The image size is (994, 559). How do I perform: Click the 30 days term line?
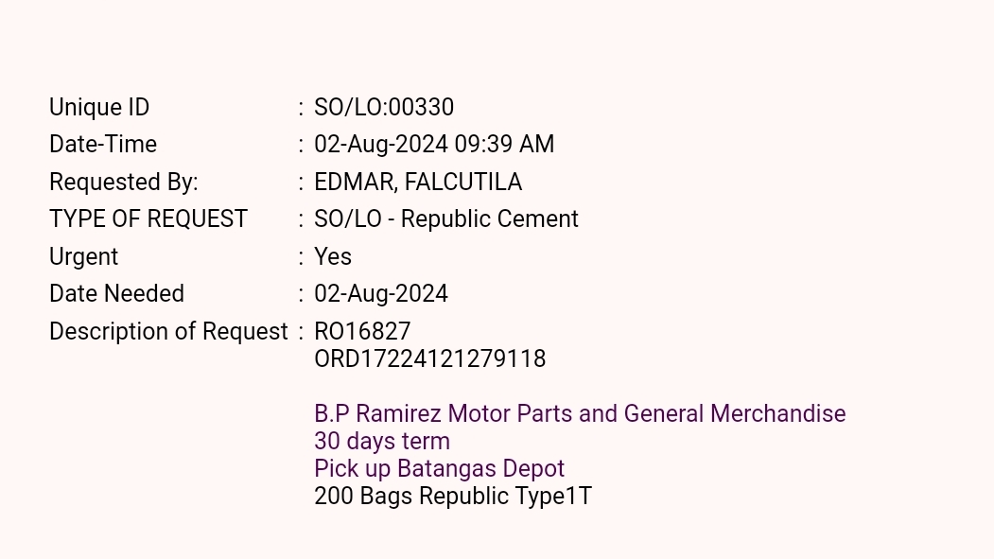pos(382,442)
